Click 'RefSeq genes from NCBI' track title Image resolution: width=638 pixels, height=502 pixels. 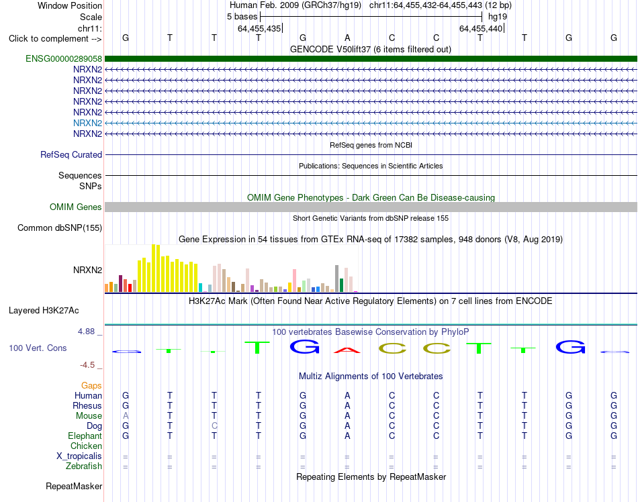pos(371,145)
